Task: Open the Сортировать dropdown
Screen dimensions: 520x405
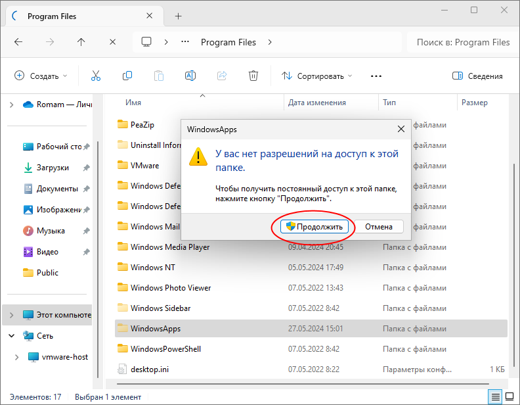Action: click(316, 76)
